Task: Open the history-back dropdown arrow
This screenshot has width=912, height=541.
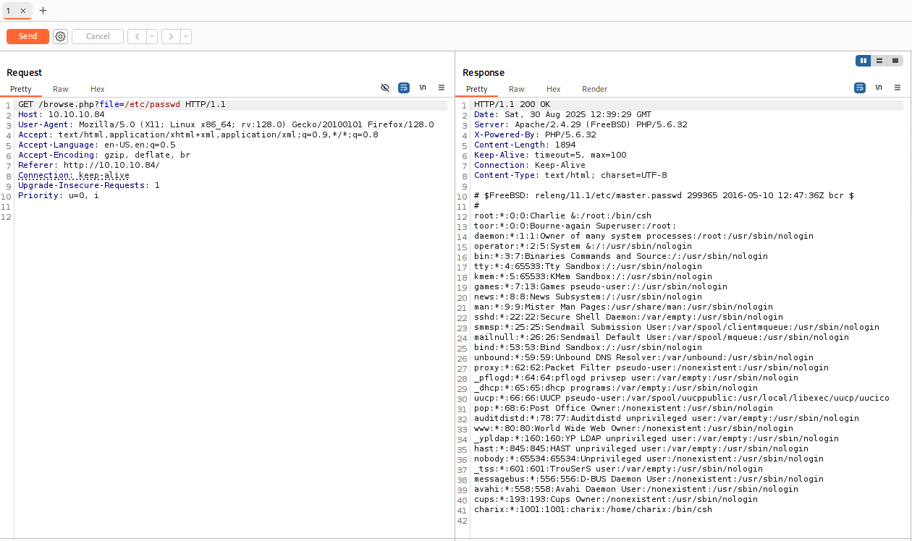Action: (x=152, y=36)
